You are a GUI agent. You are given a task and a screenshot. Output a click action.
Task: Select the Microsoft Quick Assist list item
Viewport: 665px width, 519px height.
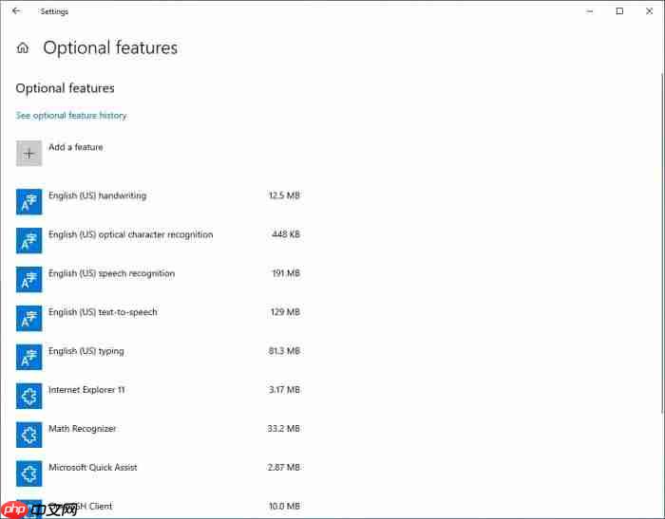click(94, 468)
